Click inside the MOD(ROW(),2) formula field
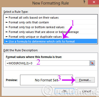 48,63
